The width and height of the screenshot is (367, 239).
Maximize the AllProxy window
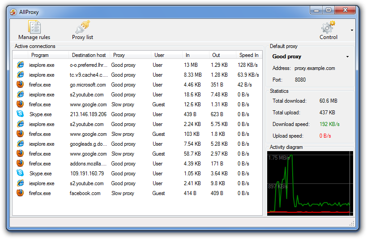pos(328,10)
